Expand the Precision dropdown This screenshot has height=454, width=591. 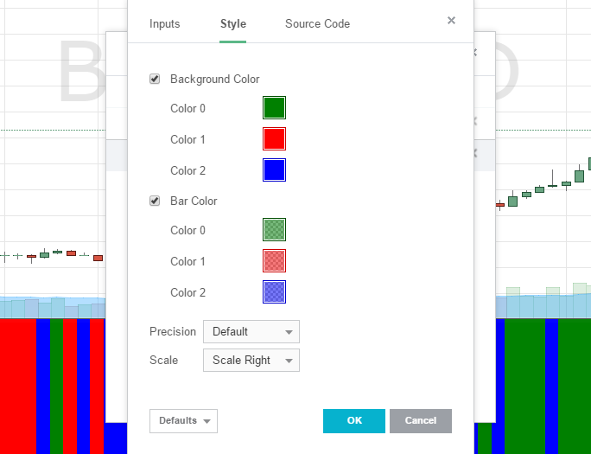251,331
